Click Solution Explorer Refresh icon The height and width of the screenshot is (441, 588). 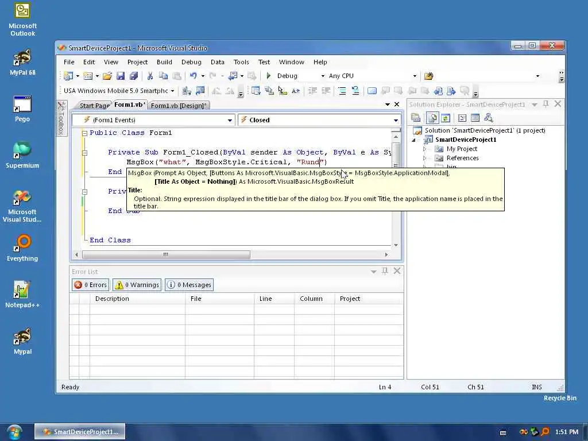(x=446, y=118)
